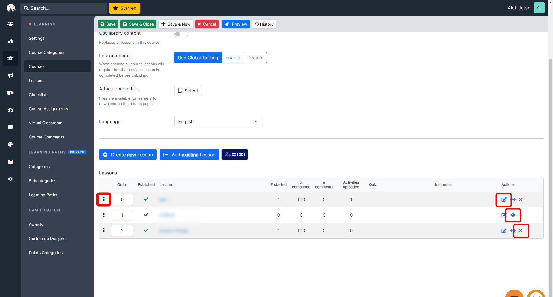This screenshot has height=297, width=553.
Task: Click the Create new Lesson button
Action: [128, 155]
